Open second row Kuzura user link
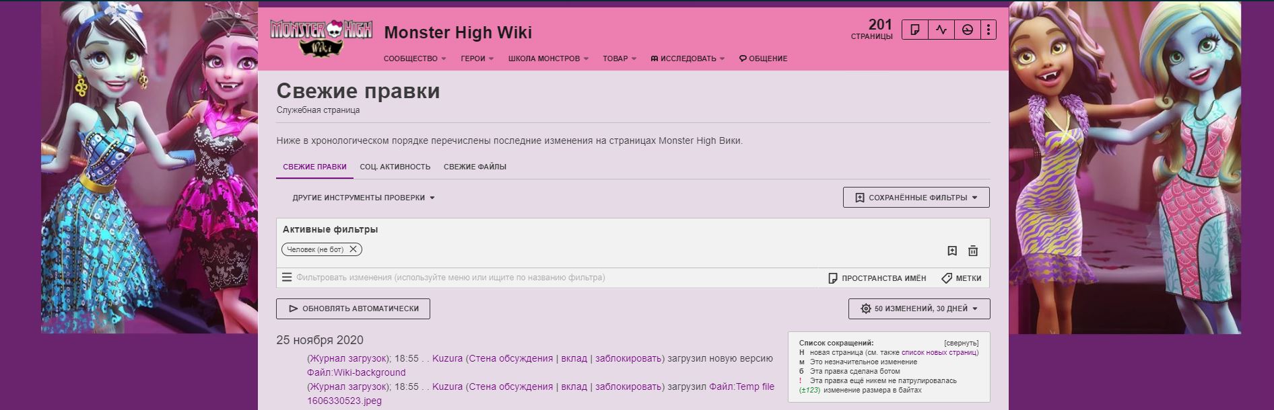The width and height of the screenshot is (1274, 410). tap(447, 386)
